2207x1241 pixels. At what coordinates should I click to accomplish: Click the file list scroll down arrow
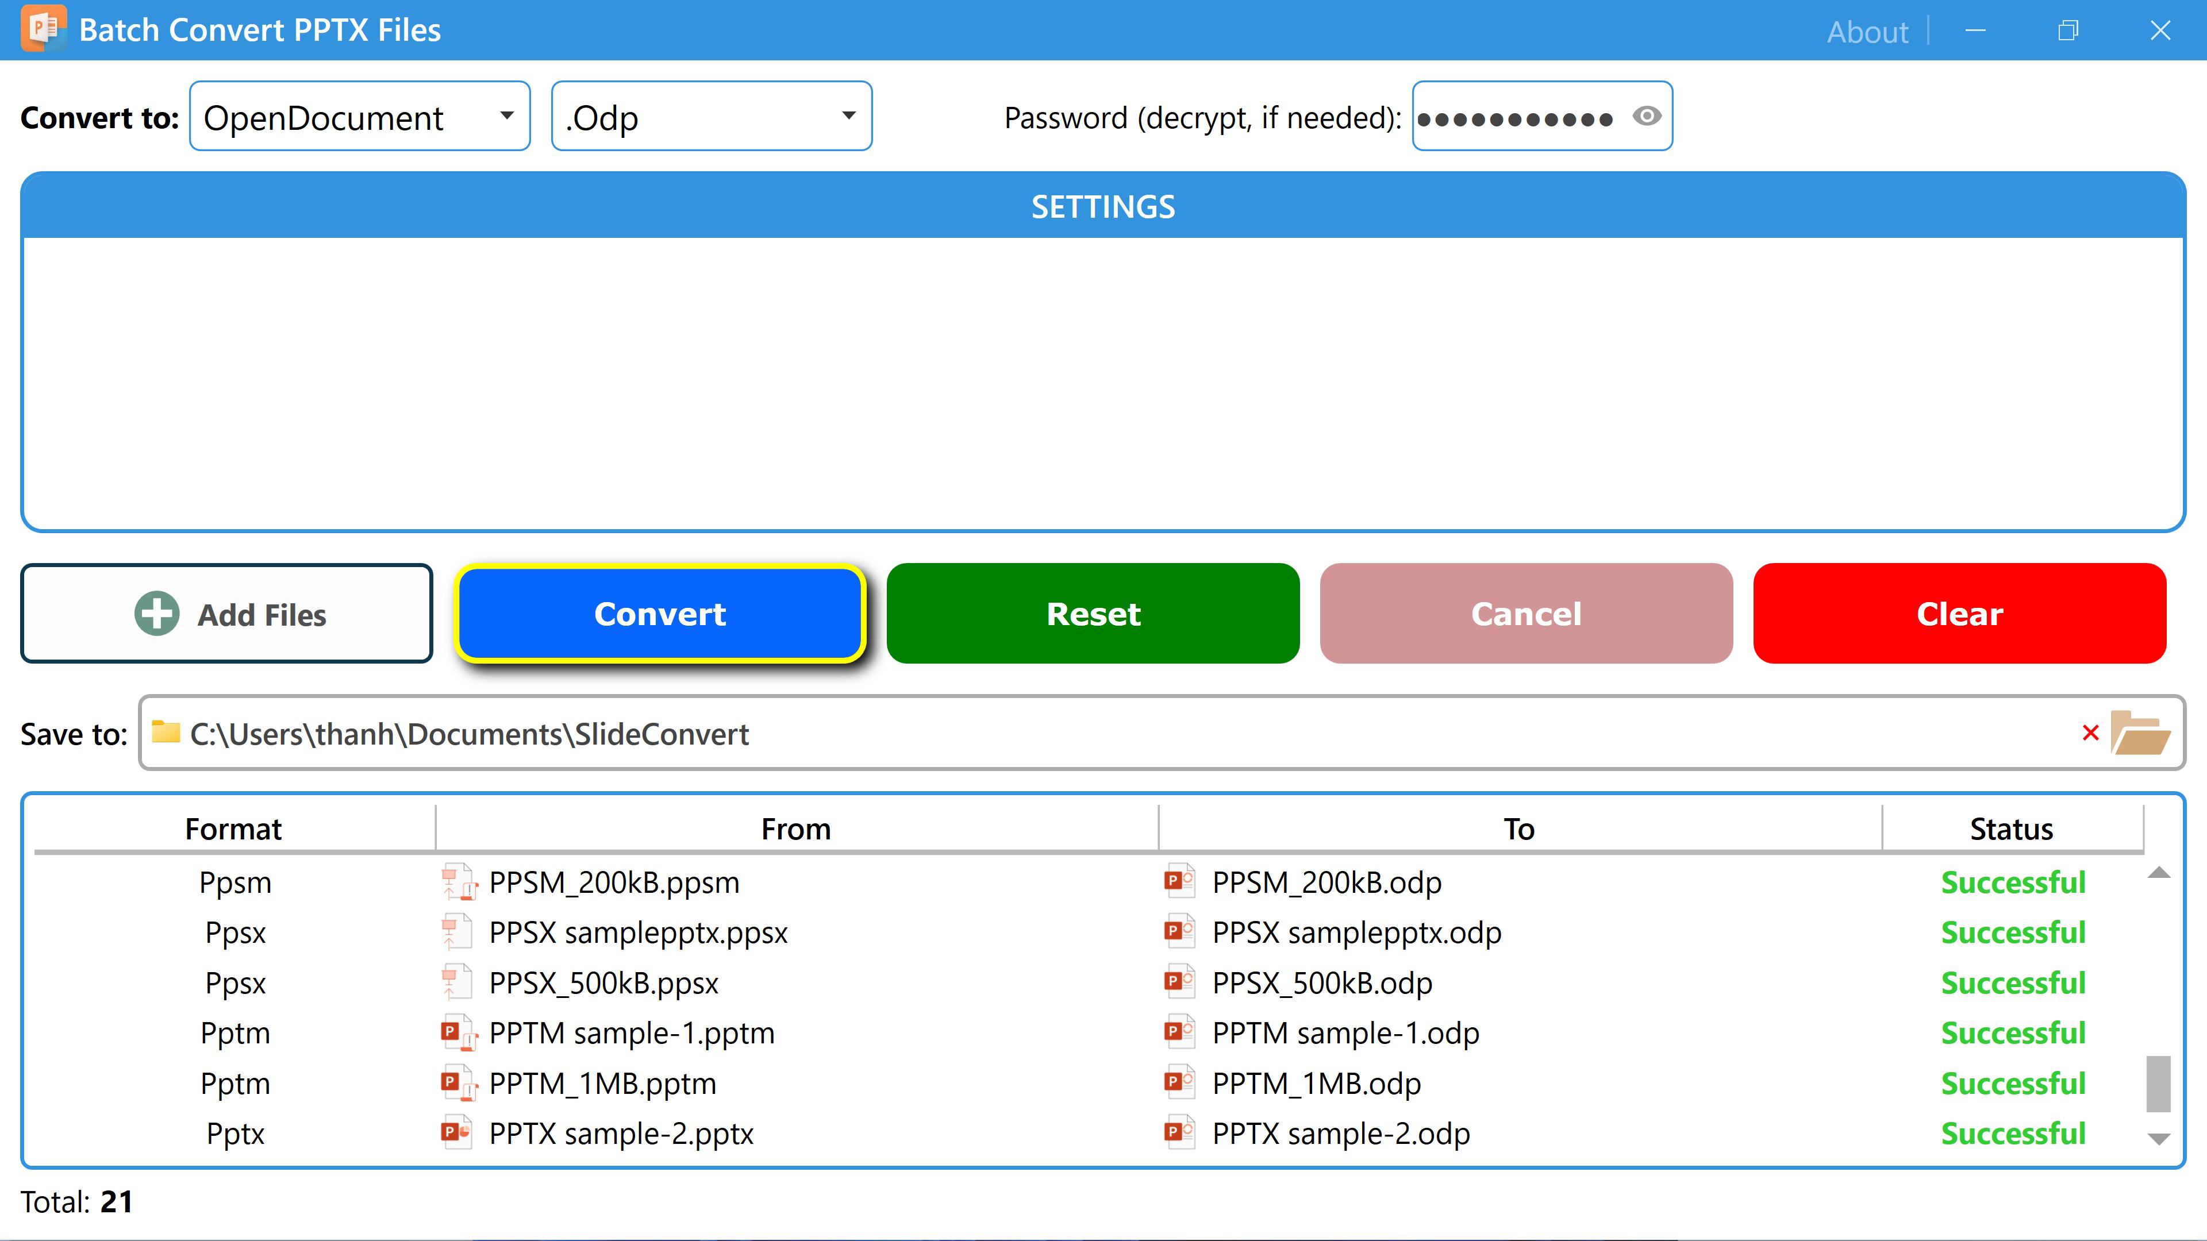[x=2159, y=1139]
